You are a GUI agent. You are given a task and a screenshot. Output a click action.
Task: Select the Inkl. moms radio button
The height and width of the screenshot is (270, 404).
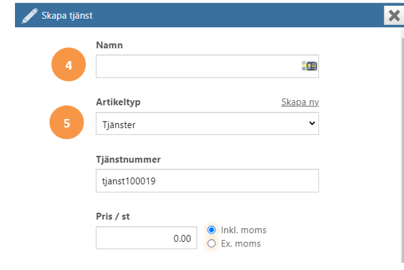click(x=211, y=230)
